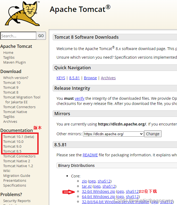Image resolution: width=177 pixels, height=205 pixels.
Task: Open Tomcat Native 2 documentation
Action: pyautogui.click(x=16, y=161)
